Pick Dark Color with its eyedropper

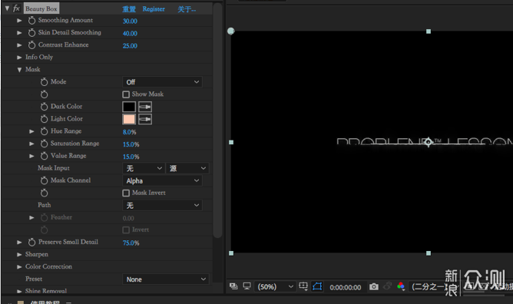[145, 107]
